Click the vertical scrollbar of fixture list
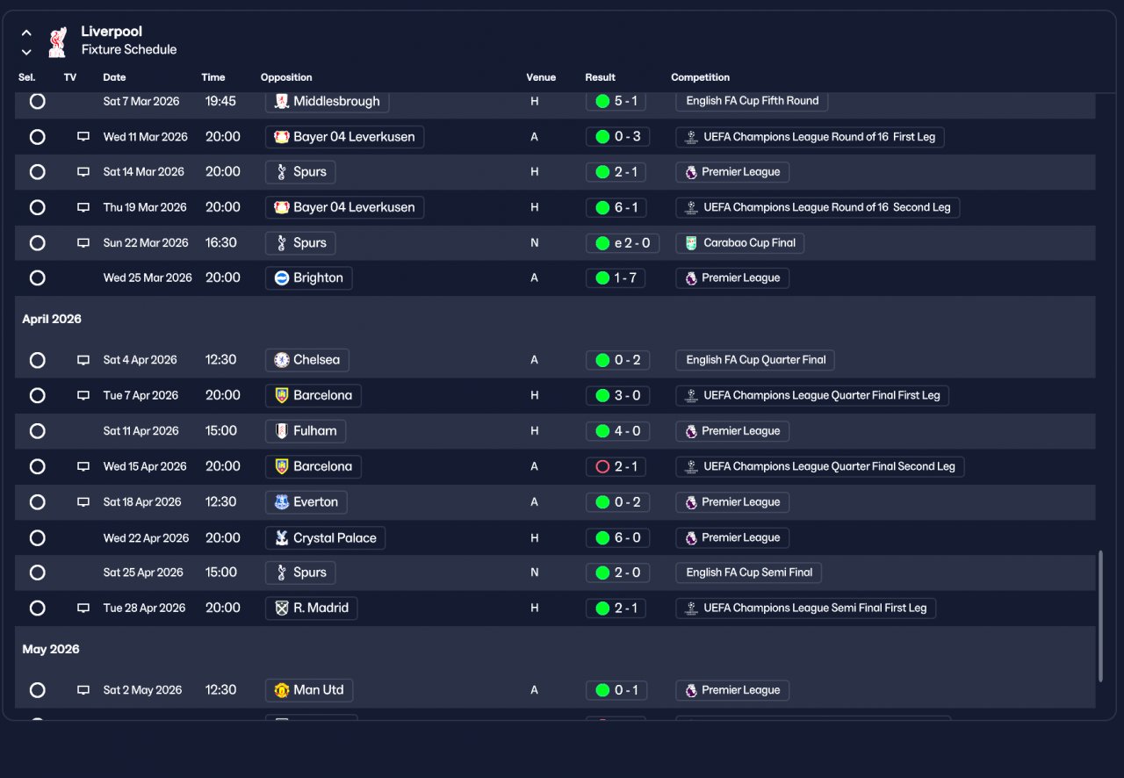This screenshot has width=1124, height=778. (1100, 616)
